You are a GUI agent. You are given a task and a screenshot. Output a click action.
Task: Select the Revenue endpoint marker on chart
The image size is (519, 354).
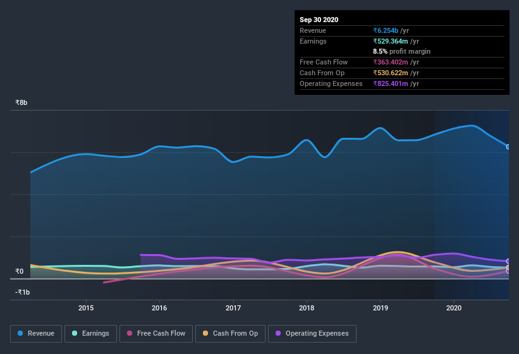click(508, 147)
